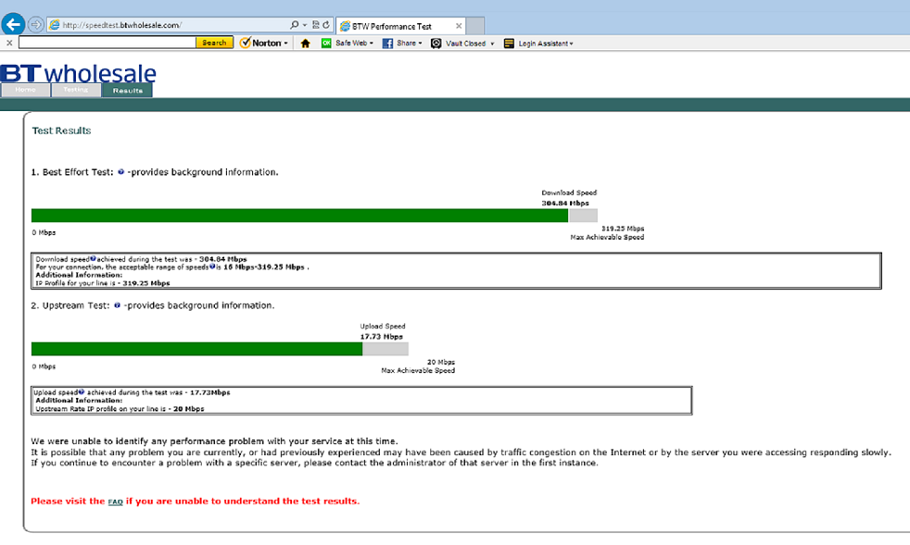
Task: Click the info icon after Download speed
Action: (x=93, y=258)
